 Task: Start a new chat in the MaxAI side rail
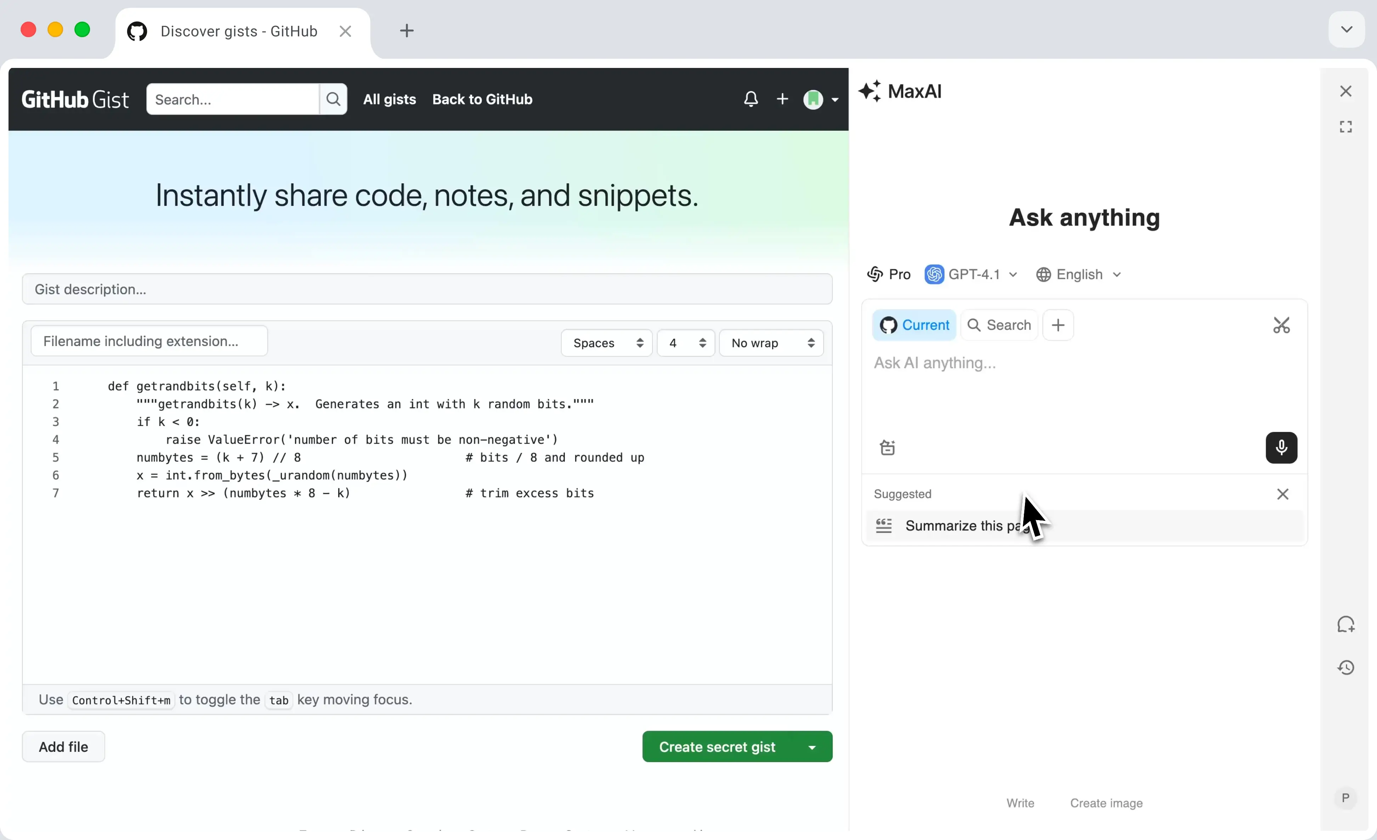[1346, 625]
